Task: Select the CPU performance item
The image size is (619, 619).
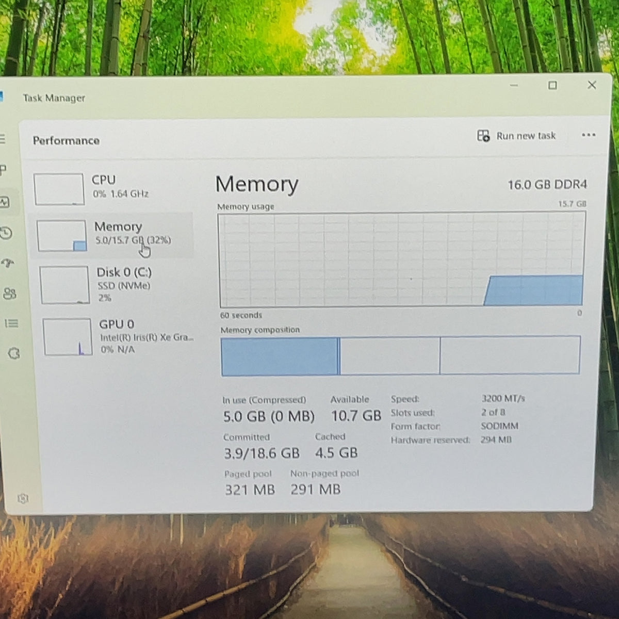Action: click(110, 188)
